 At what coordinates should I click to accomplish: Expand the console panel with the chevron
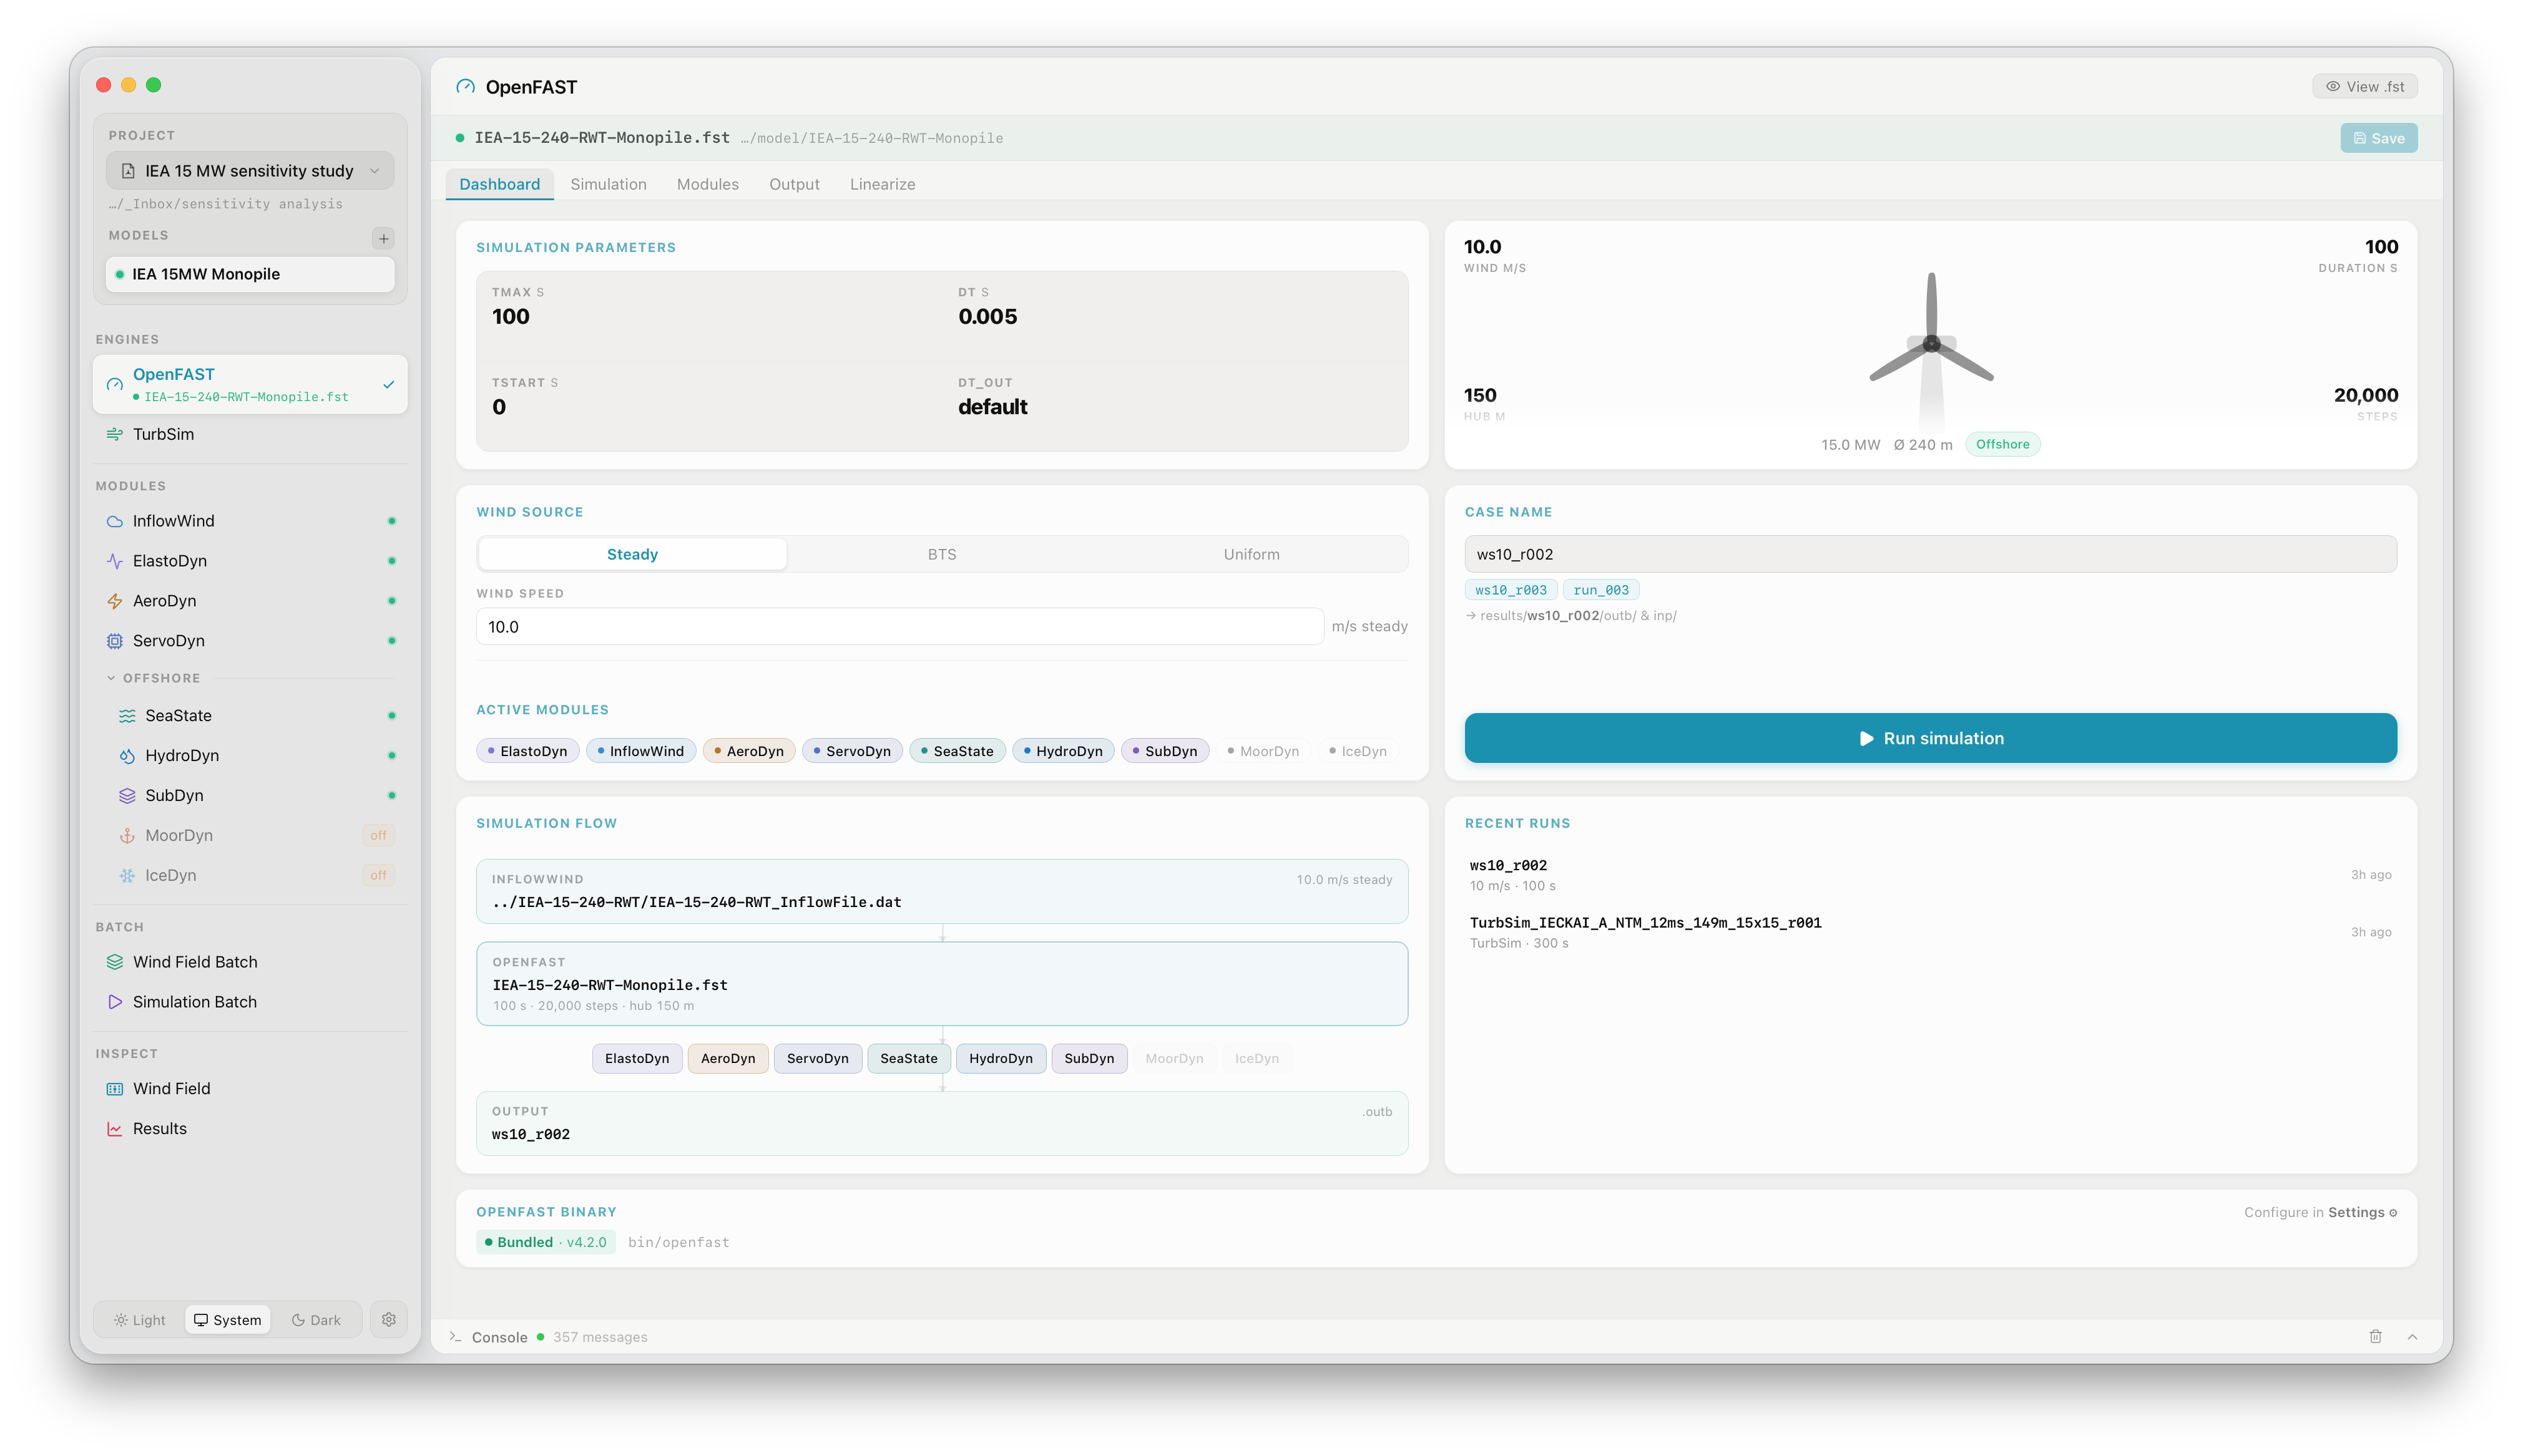tap(2411, 1336)
